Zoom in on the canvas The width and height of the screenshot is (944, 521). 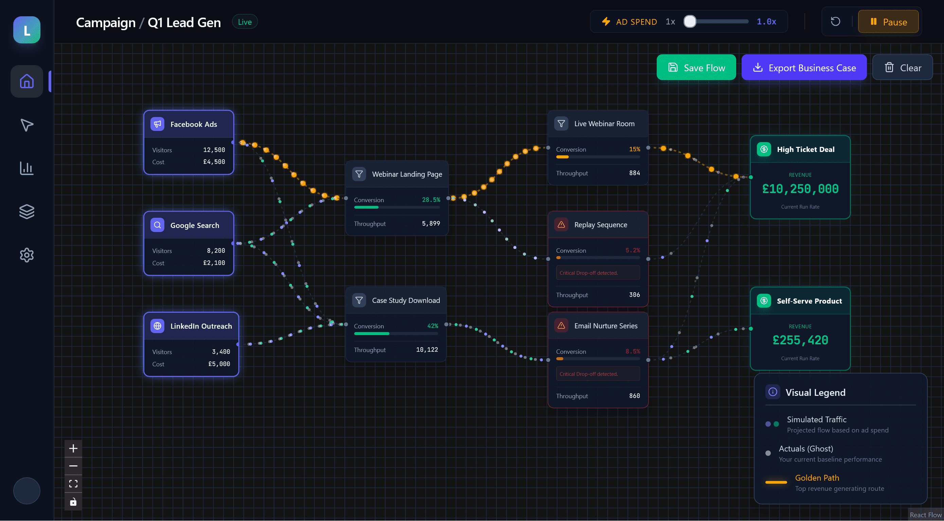click(73, 448)
